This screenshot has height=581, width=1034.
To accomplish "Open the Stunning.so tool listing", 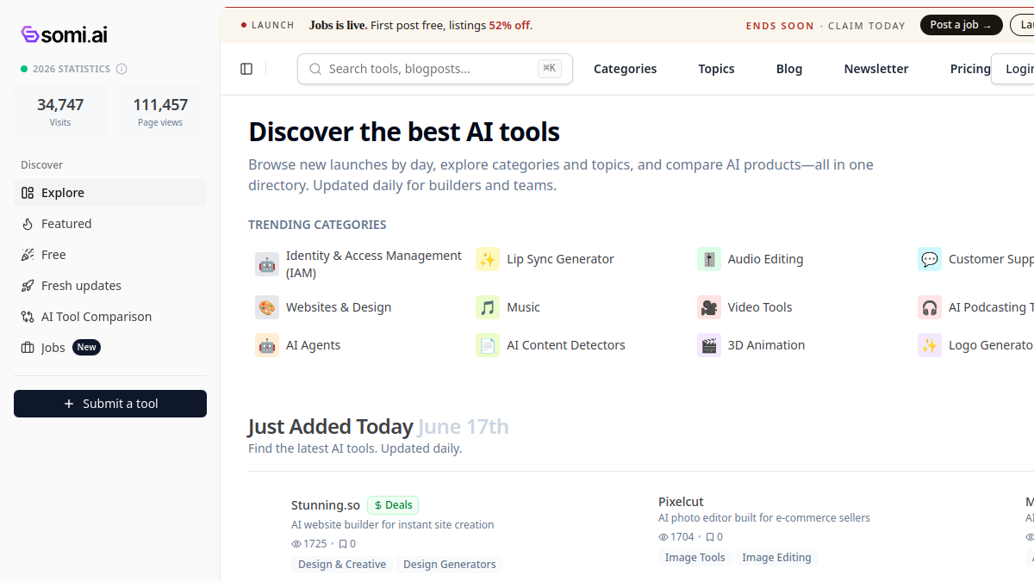I will (x=326, y=505).
